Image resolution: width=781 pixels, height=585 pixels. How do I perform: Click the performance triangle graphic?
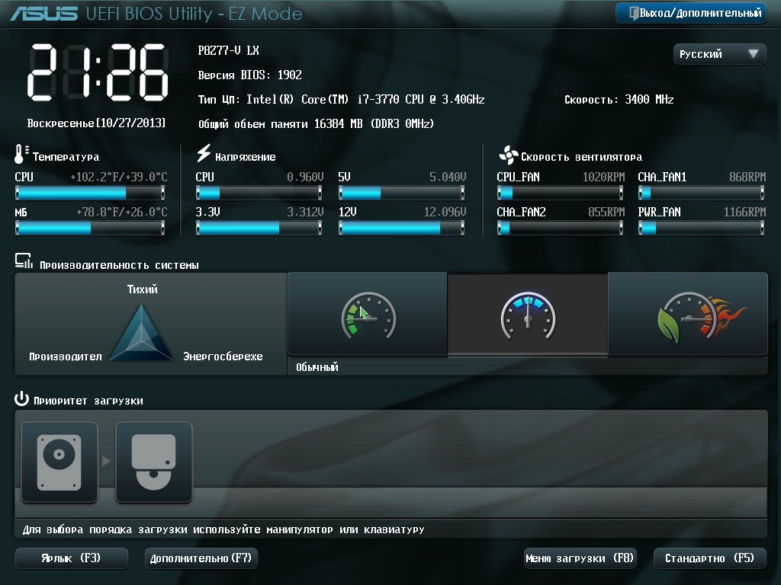click(141, 332)
